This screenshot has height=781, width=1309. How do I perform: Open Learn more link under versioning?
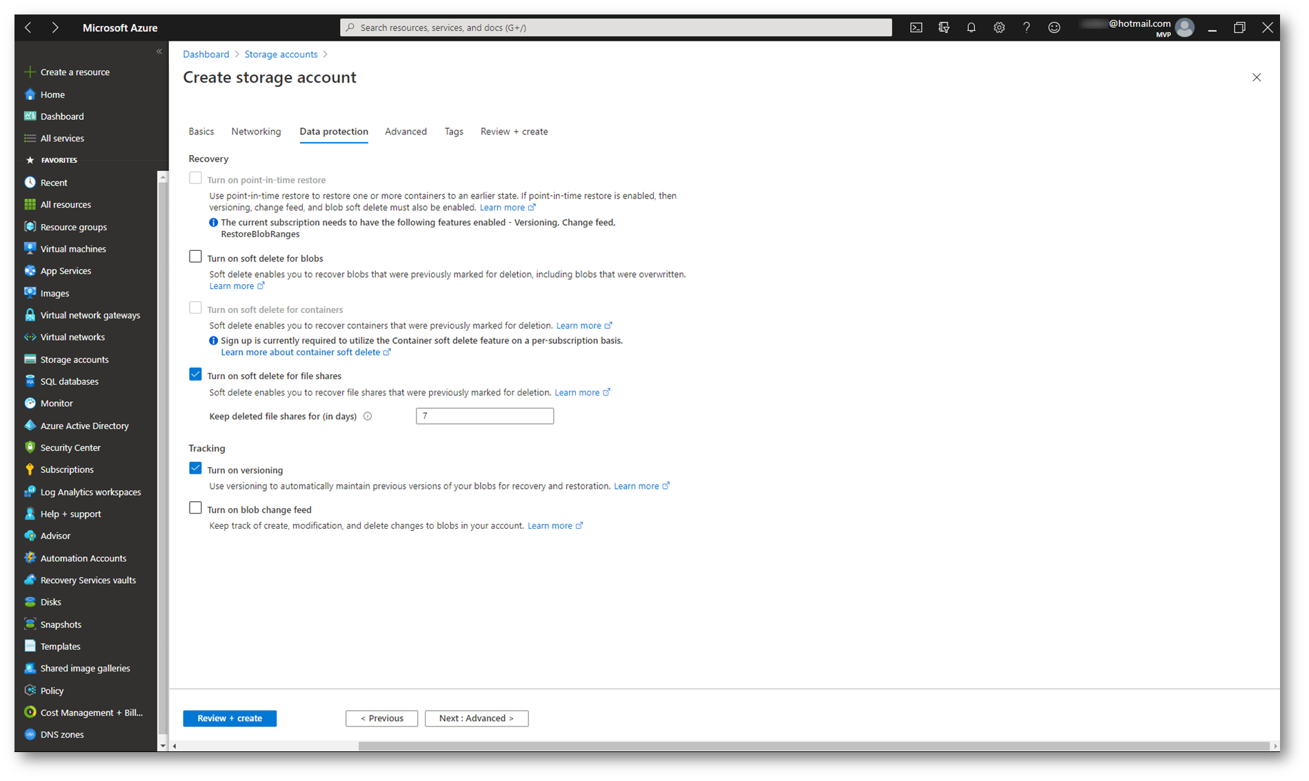641,486
